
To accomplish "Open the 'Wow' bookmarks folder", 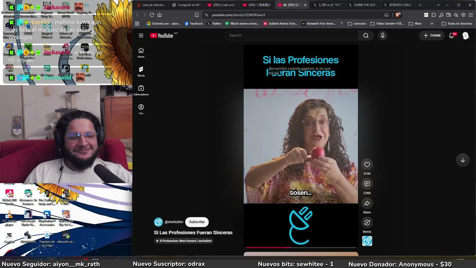I will coord(415,23).
